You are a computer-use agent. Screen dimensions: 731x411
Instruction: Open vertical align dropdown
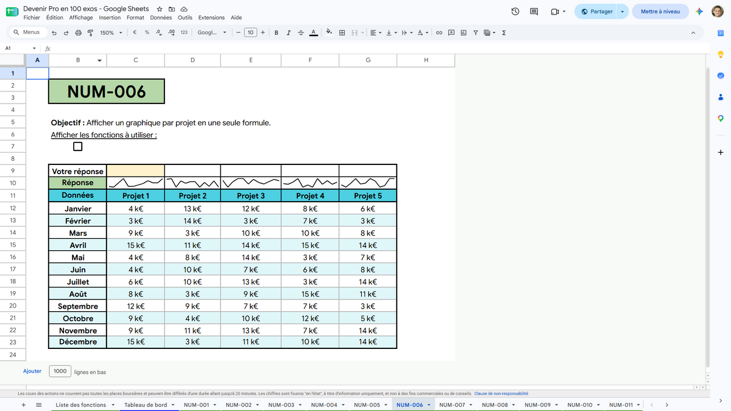click(390, 33)
